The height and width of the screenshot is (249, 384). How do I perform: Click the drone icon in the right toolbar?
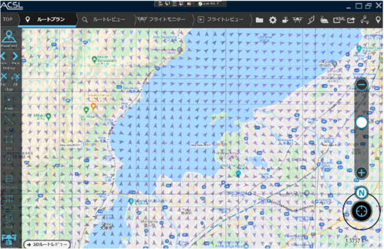[x=298, y=20]
